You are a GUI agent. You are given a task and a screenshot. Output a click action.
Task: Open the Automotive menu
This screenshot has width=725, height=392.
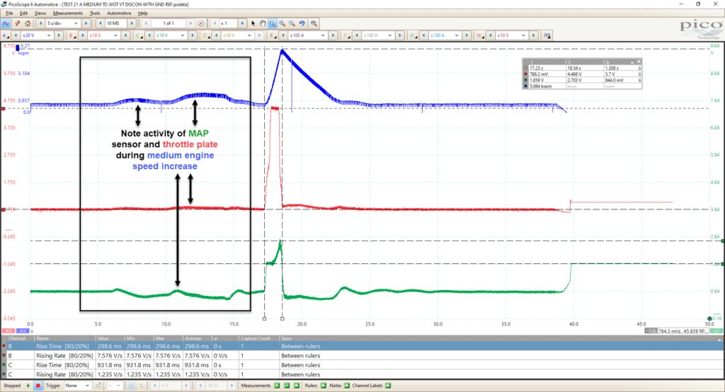(x=119, y=13)
